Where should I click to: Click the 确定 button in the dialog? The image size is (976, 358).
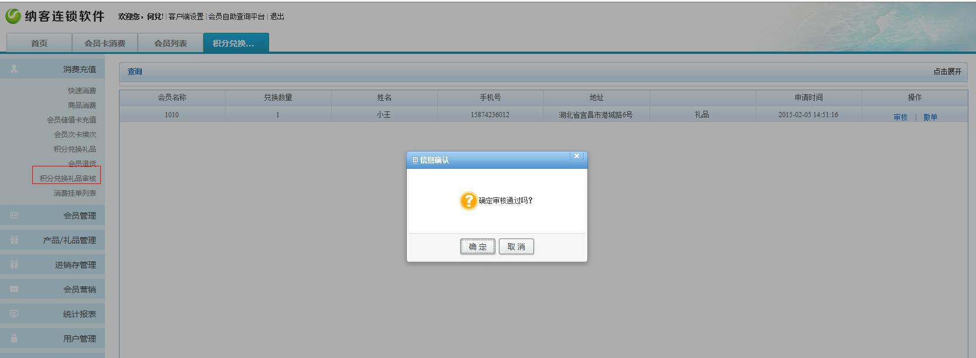coord(478,247)
